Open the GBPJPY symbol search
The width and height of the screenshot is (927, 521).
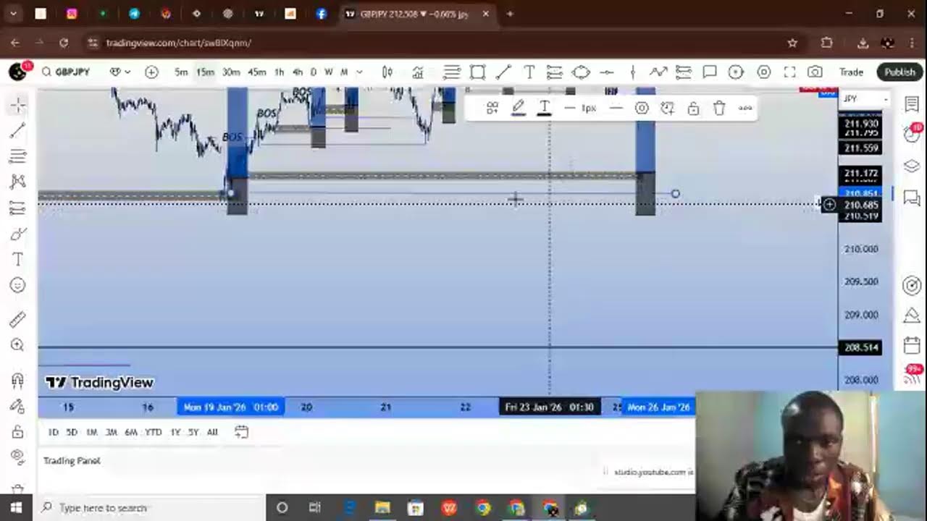tap(66, 72)
